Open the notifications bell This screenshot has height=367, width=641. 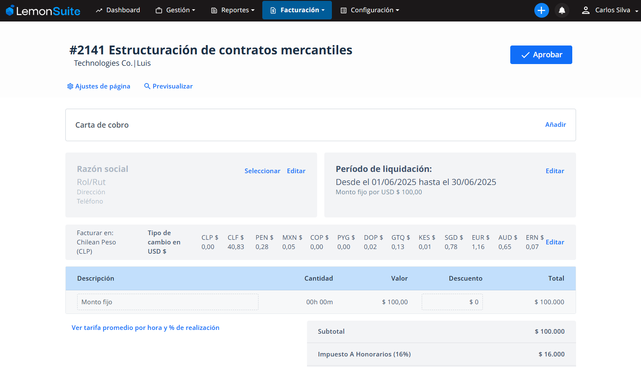point(562,11)
